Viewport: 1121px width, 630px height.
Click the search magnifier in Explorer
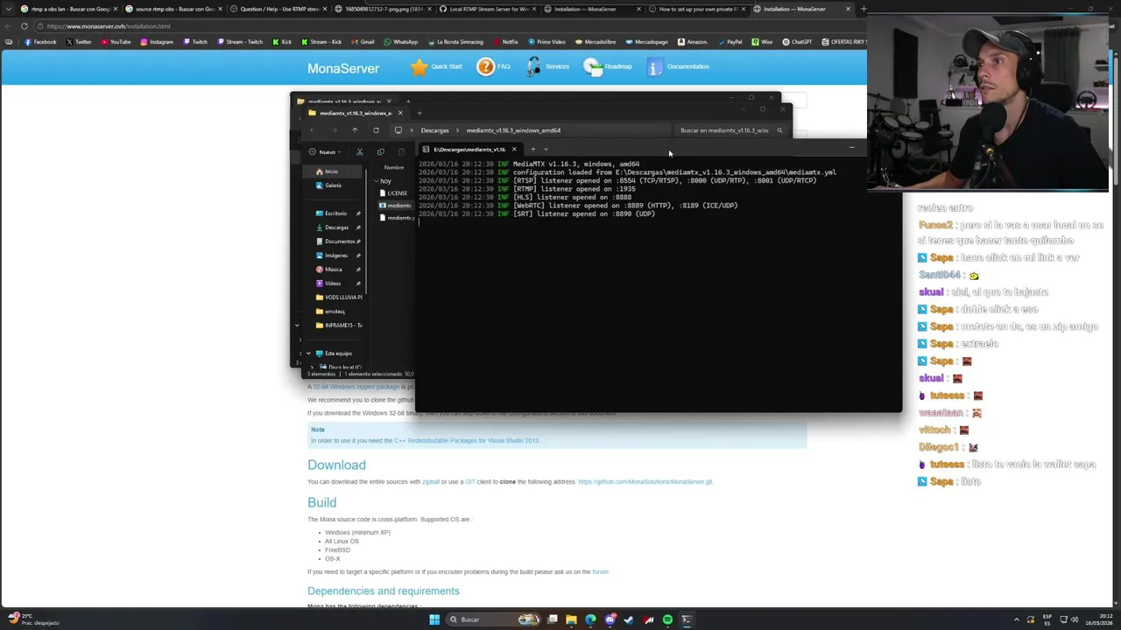click(779, 130)
